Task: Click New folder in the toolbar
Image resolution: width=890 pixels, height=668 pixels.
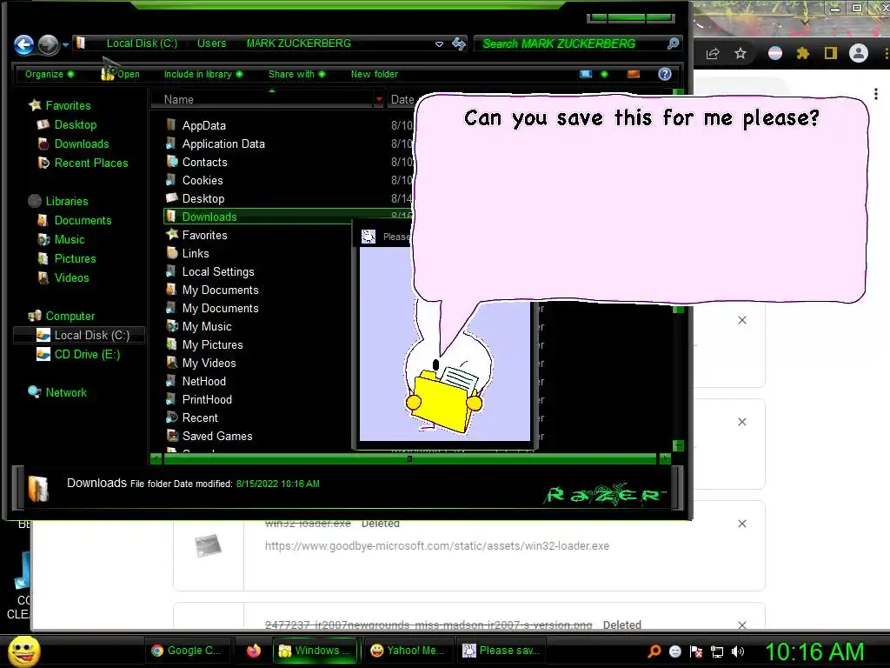Action: click(374, 75)
